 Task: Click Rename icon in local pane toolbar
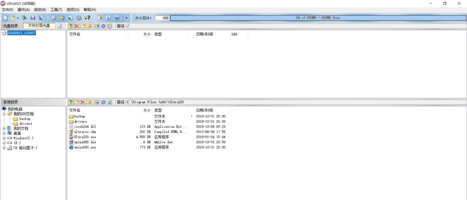(x=89, y=102)
